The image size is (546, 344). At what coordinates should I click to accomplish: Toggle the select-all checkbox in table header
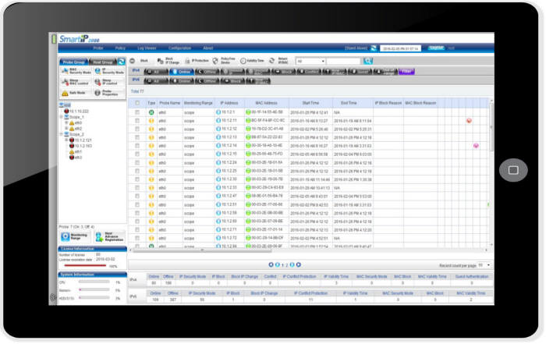(137, 103)
